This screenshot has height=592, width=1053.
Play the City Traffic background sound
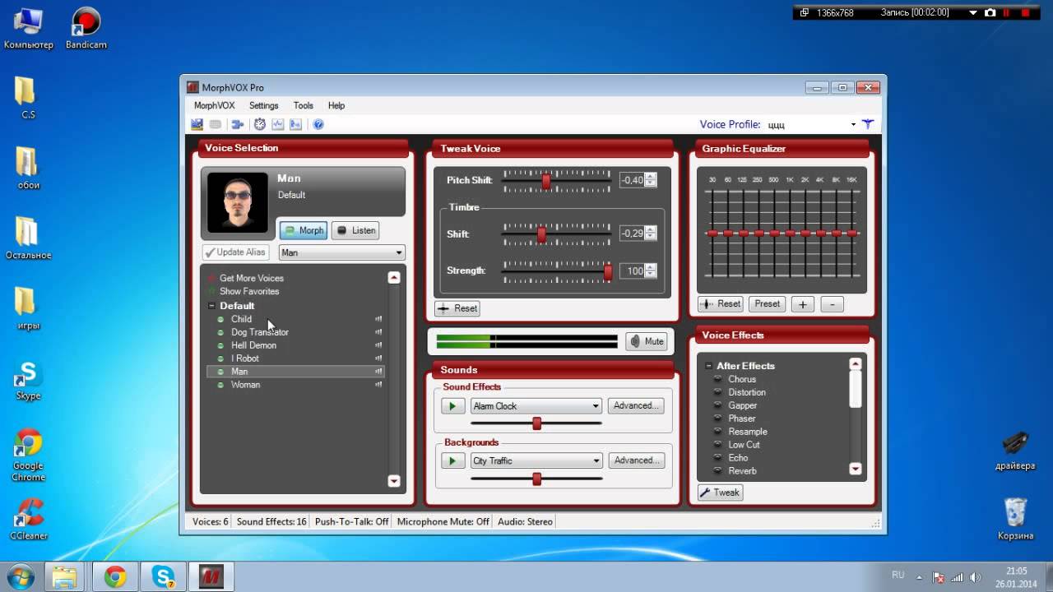pos(452,460)
